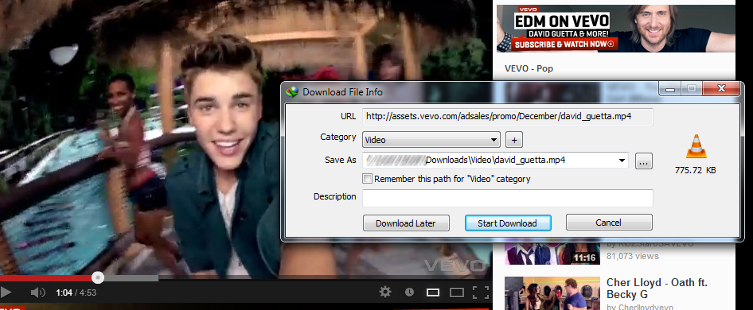Open the browse folder ellipsis button

(x=643, y=161)
